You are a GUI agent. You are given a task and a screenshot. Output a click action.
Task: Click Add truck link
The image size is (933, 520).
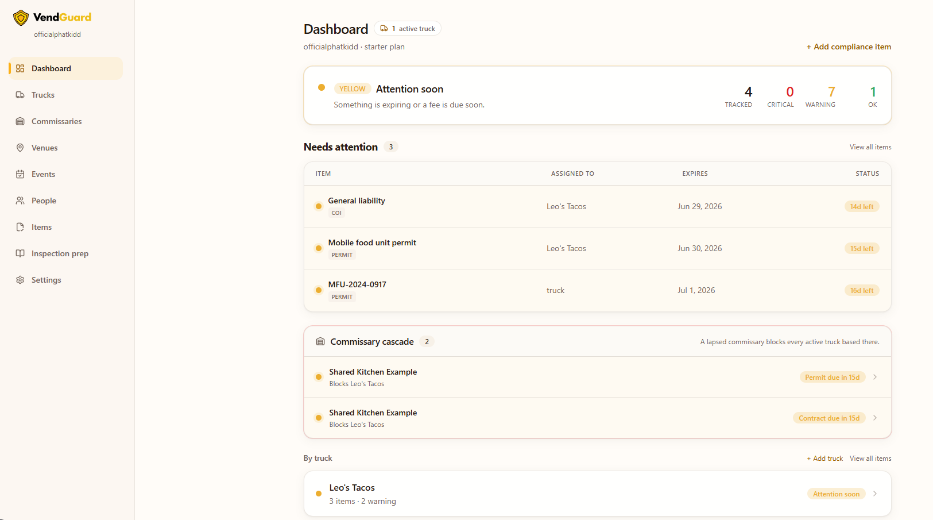pos(824,459)
